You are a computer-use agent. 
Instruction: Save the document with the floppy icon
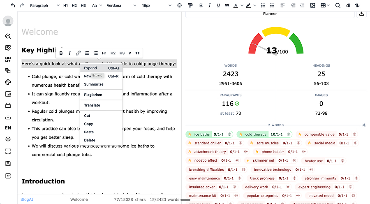pos(8,163)
